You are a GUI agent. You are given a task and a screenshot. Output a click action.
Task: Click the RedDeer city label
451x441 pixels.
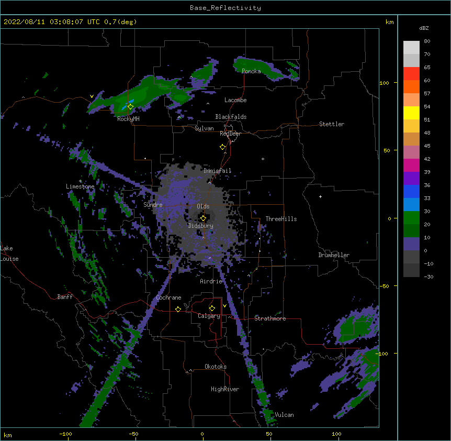click(230, 134)
